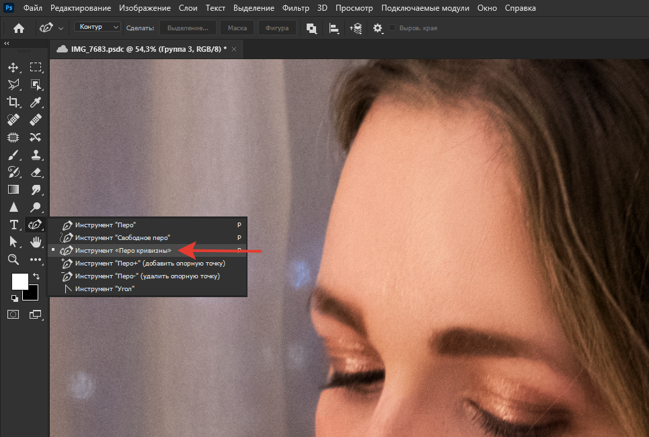
Task: Click the Home button in options bar
Action: (19, 28)
